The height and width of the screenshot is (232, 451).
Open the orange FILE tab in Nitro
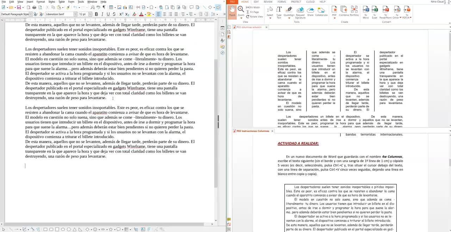coord(233,2)
